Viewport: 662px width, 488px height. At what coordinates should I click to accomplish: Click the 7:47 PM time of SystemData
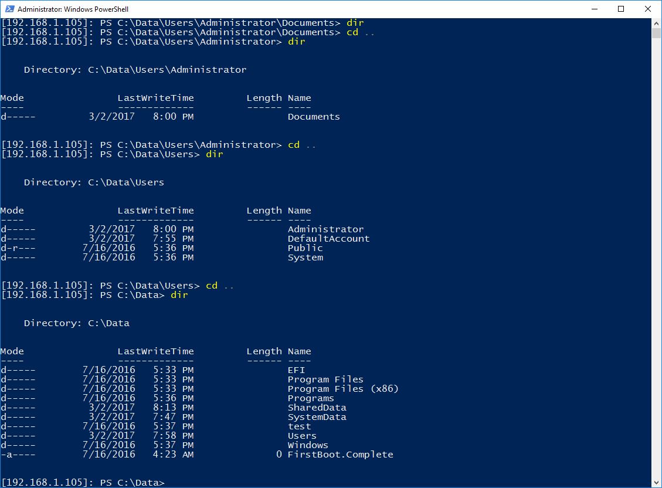point(173,417)
